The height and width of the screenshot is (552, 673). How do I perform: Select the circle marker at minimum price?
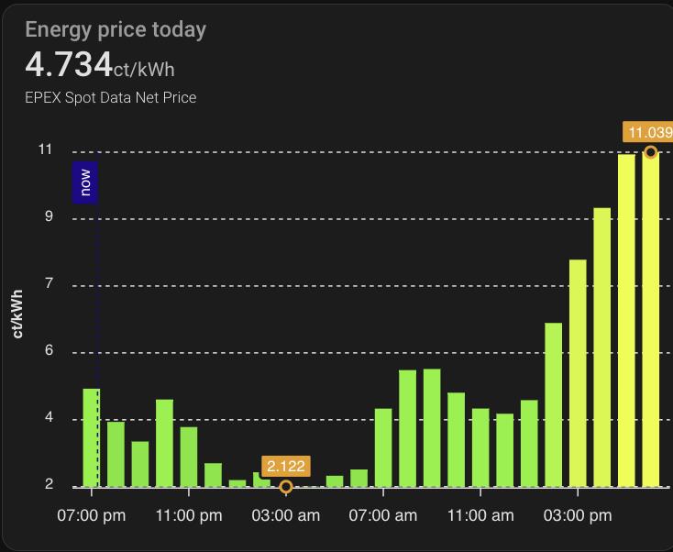(x=286, y=487)
